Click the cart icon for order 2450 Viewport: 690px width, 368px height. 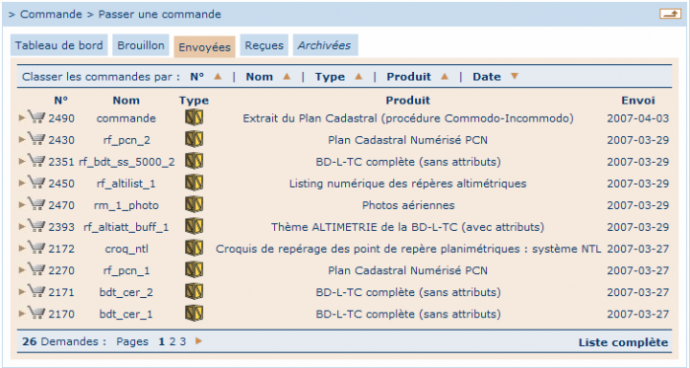(36, 183)
